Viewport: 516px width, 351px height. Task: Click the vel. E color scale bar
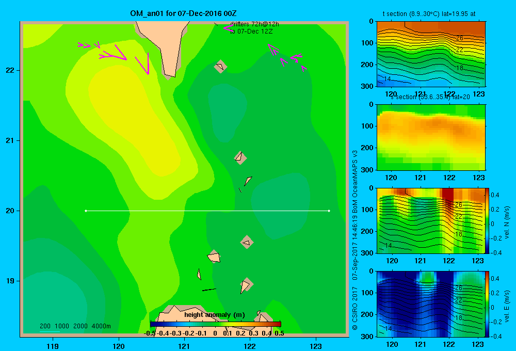pyautogui.click(x=487, y=304)
